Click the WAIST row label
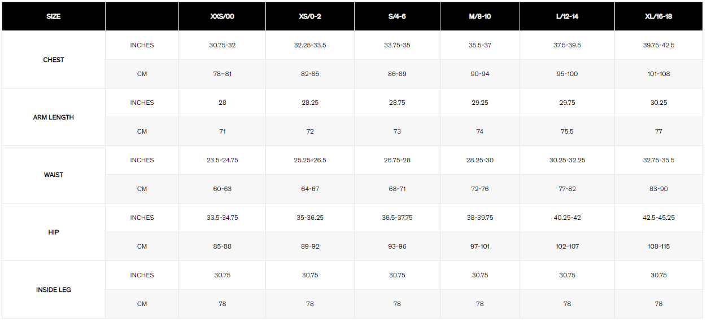This screenshot has width=707, height=323. click(x=54, y=175)
